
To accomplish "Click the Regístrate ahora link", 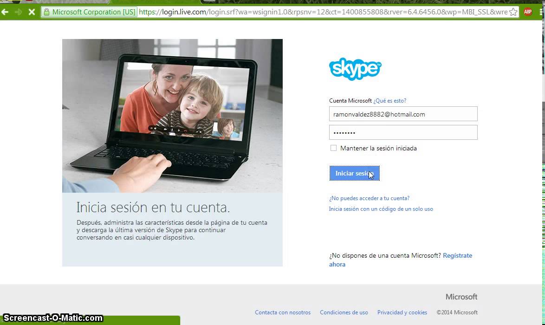I will coord(457,255).
